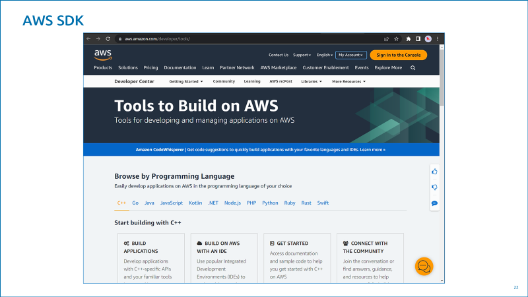Select the PHP language tab
528x297 pixels.
(251, 203)
